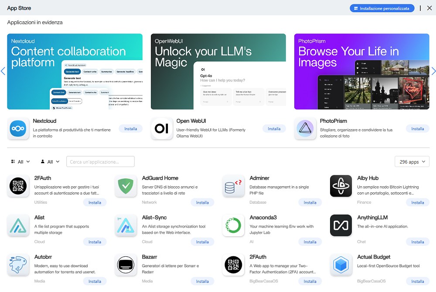The height and width of the screenshot is (292, 436).
Task: Install the featured Open WebUI app
Action: coord(274,129)
